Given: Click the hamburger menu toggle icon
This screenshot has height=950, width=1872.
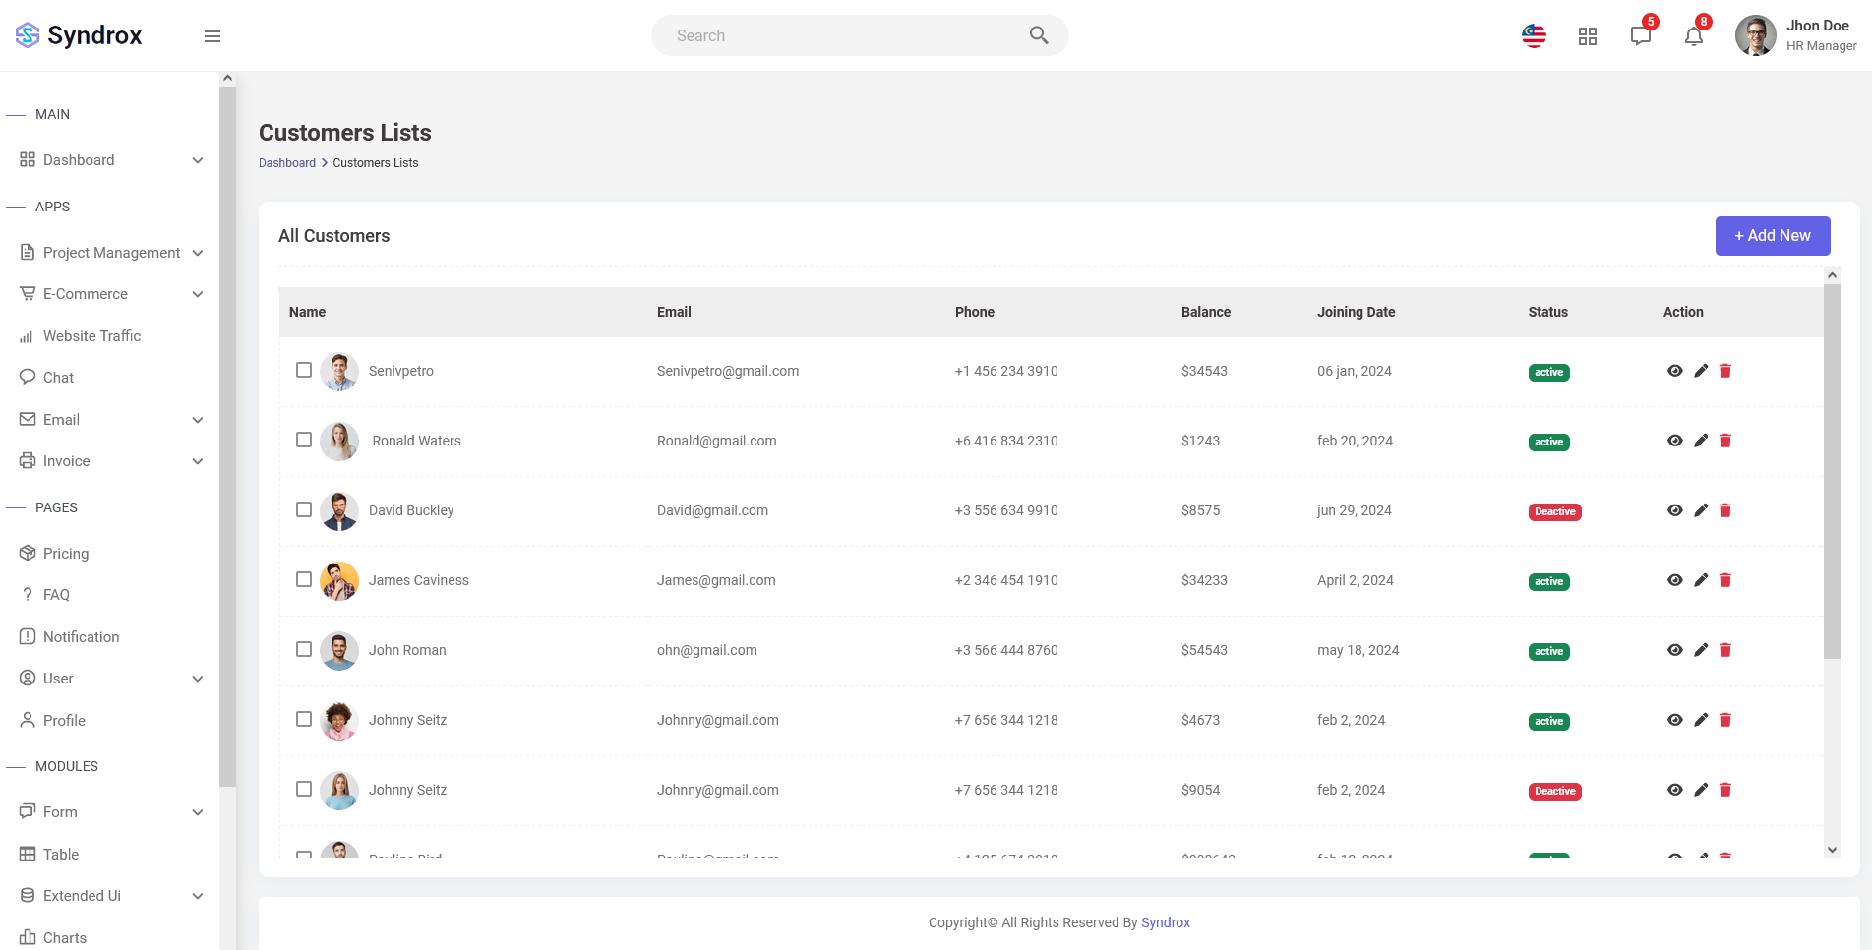Looking at the screenshot, I should point(212,36).
